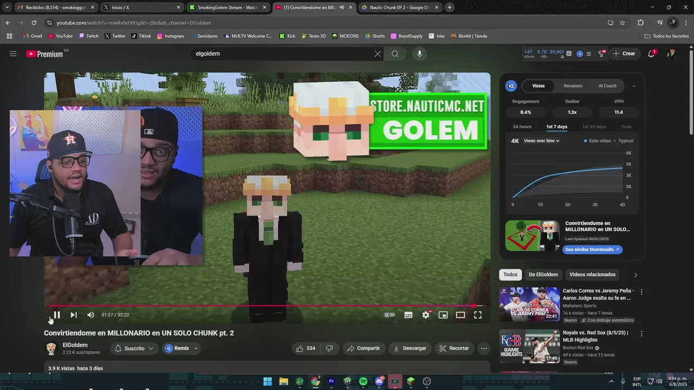Viewport: 694px width, 390px height.
Task: Open more actions ellipsis under video
Action: point(484,348)
